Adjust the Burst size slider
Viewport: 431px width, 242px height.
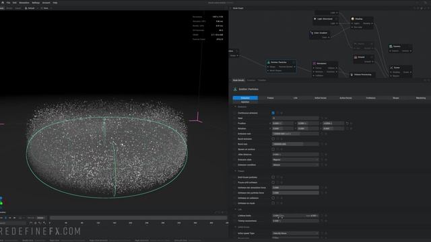296,144
